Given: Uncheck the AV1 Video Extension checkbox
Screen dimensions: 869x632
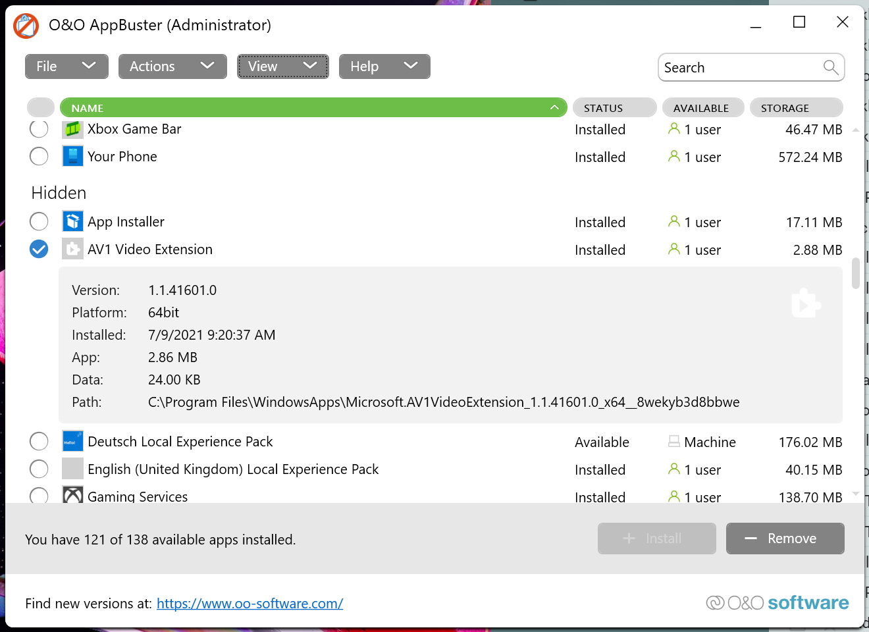Looking at the screenshot, I should [x=39, y=250].
